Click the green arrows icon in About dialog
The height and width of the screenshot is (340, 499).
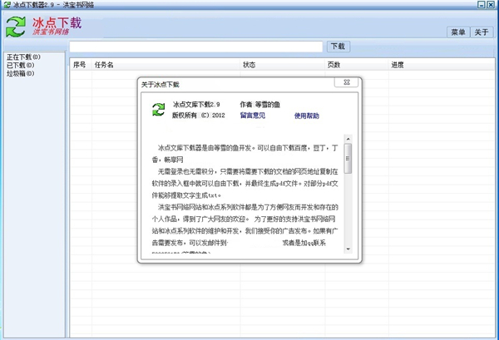159,110
